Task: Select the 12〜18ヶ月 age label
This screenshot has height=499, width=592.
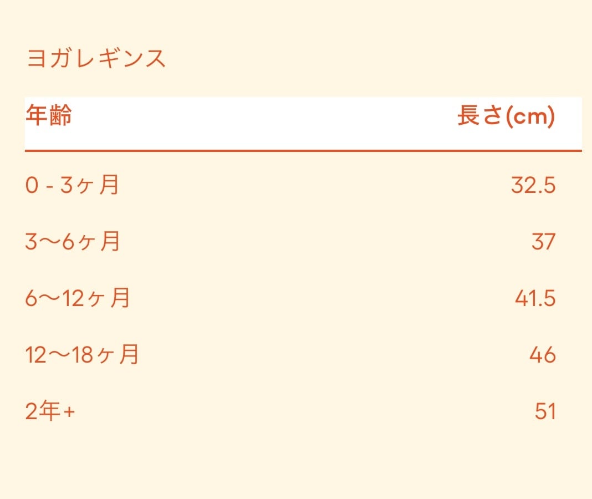Action: click(x=82, y=355)
